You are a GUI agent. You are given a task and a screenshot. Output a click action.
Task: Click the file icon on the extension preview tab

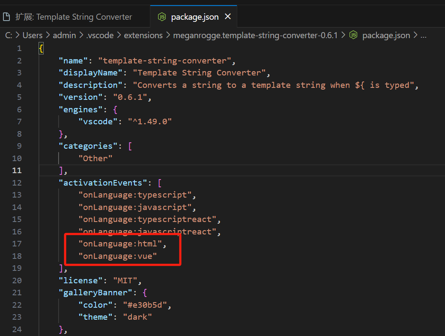click(6, 16)
